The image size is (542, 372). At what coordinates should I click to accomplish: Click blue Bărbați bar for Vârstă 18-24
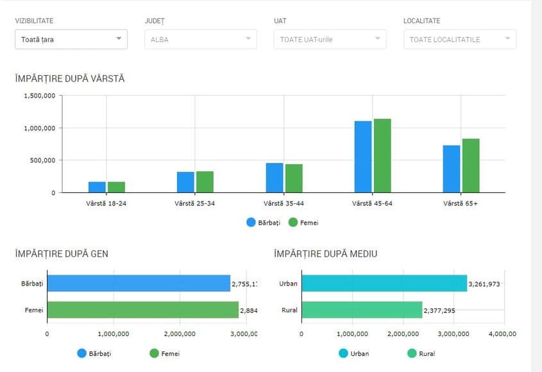click(x=97, y=187)
